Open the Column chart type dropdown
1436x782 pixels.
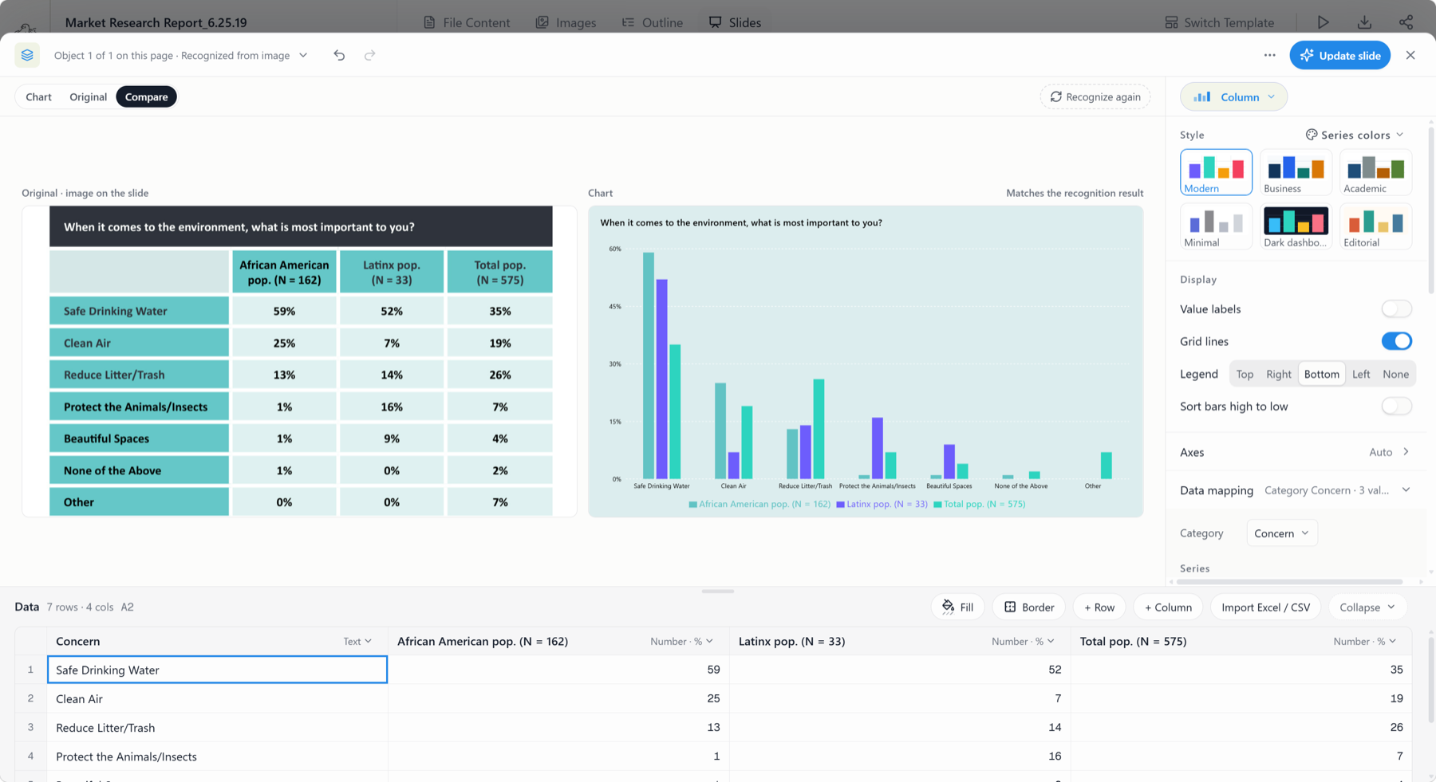click(1233, 96)
